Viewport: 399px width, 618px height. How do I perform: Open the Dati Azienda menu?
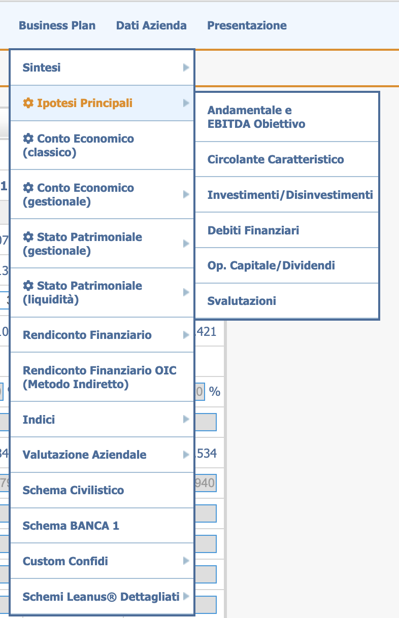pos(151,25)
